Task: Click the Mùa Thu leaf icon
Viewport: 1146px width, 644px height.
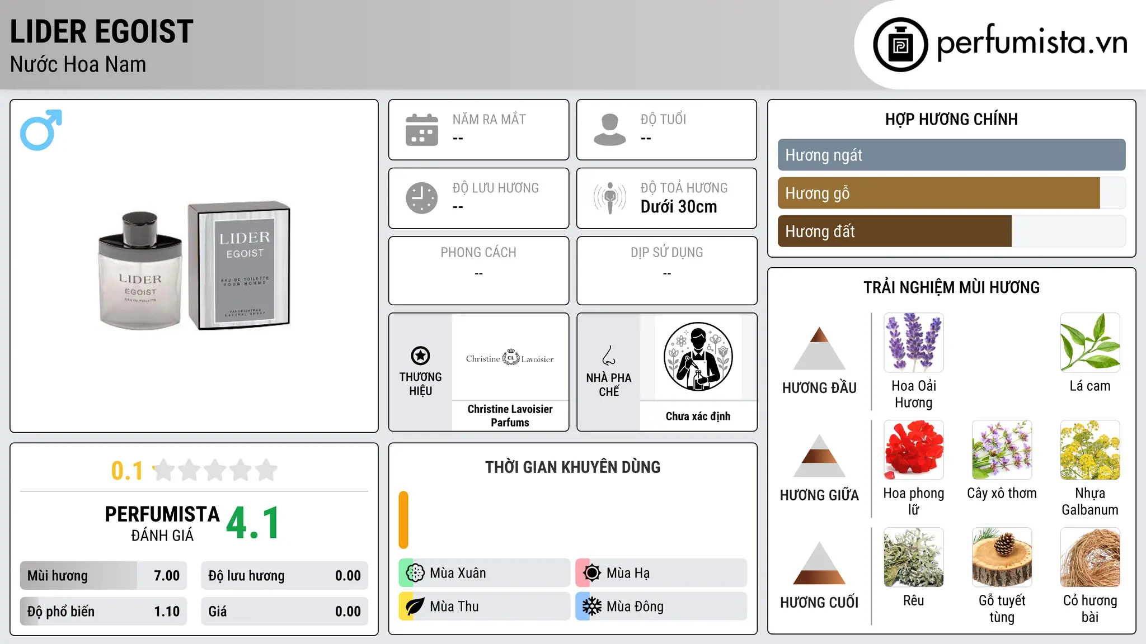Action: (415, 607)
